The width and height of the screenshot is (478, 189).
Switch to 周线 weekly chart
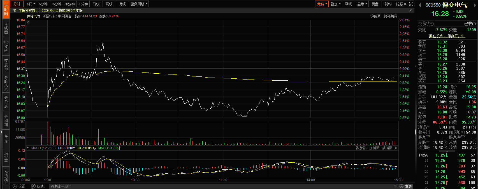tap(109, 4)
